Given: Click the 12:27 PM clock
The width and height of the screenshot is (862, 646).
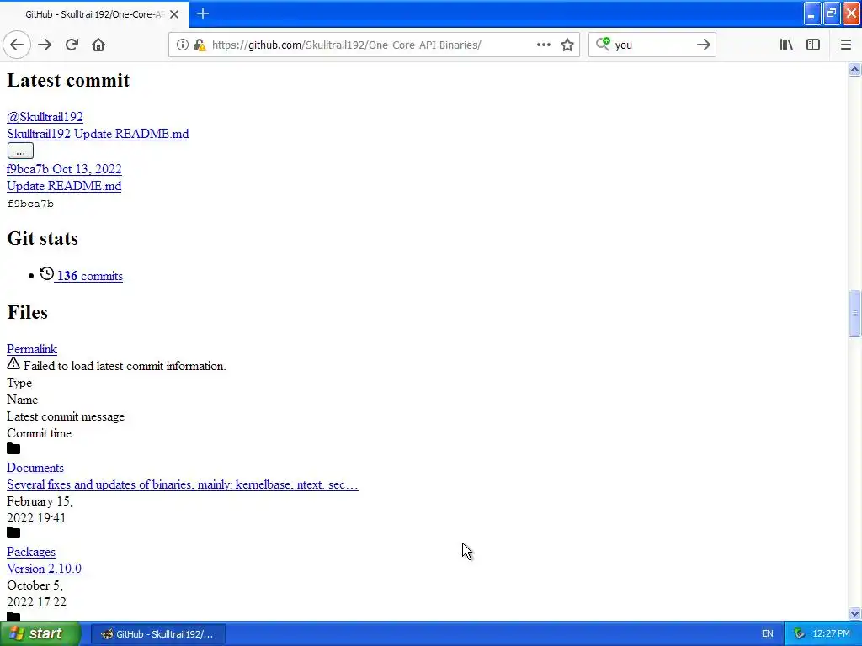Looking at the screenshot, I should (x=831, y=634).
